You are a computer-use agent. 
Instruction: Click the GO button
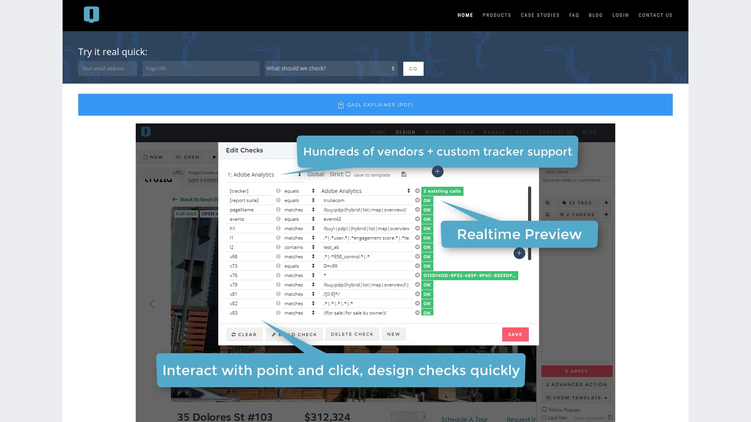click(x=413, y=69)
